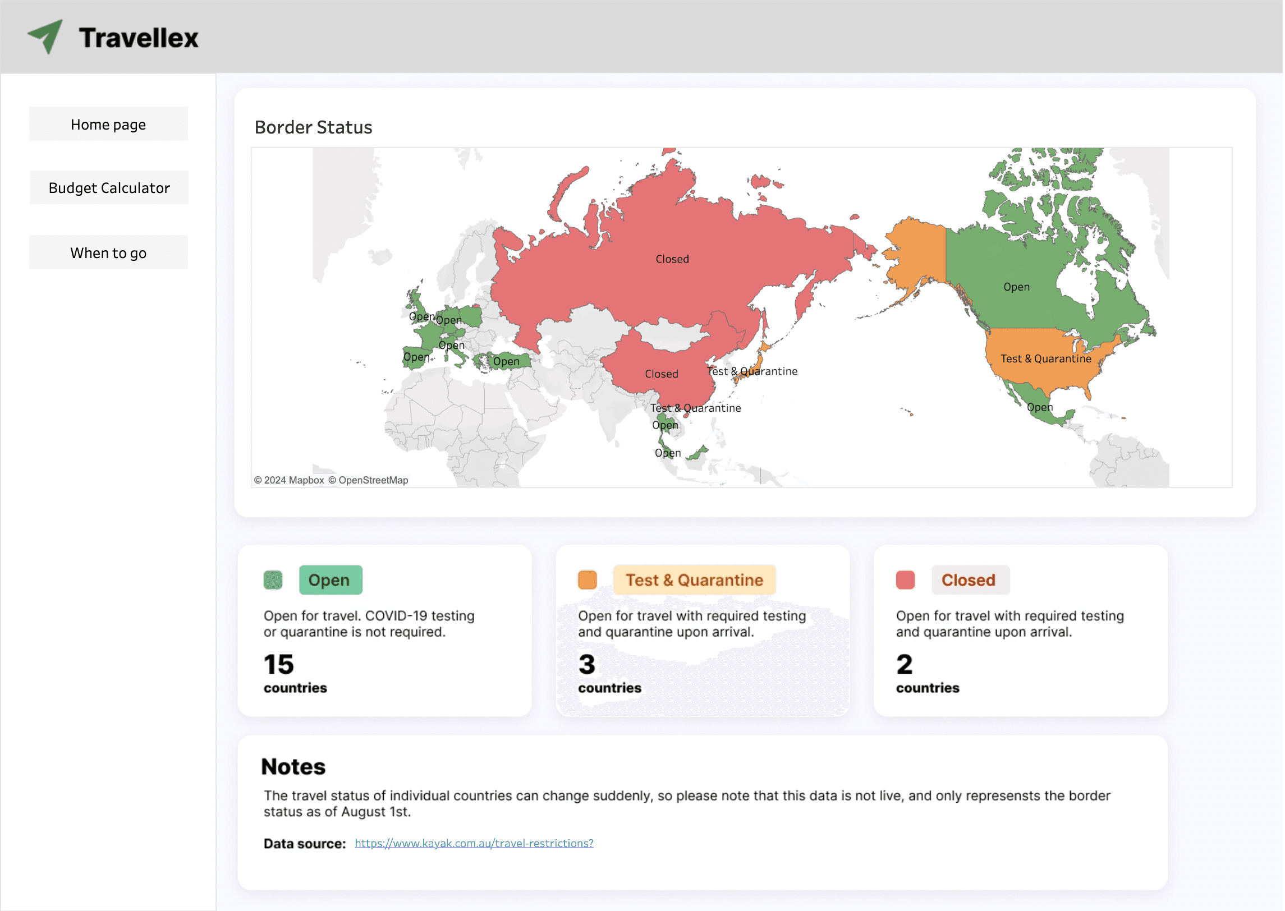Click the orange Test & Quarantine legend swatch
Image resolution: width=1285 pixels, height=911 pixels.
click(588, 580)
